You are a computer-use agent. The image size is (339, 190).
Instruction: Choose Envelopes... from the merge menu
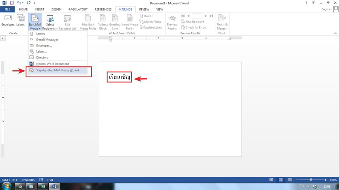tap(58, 45)
